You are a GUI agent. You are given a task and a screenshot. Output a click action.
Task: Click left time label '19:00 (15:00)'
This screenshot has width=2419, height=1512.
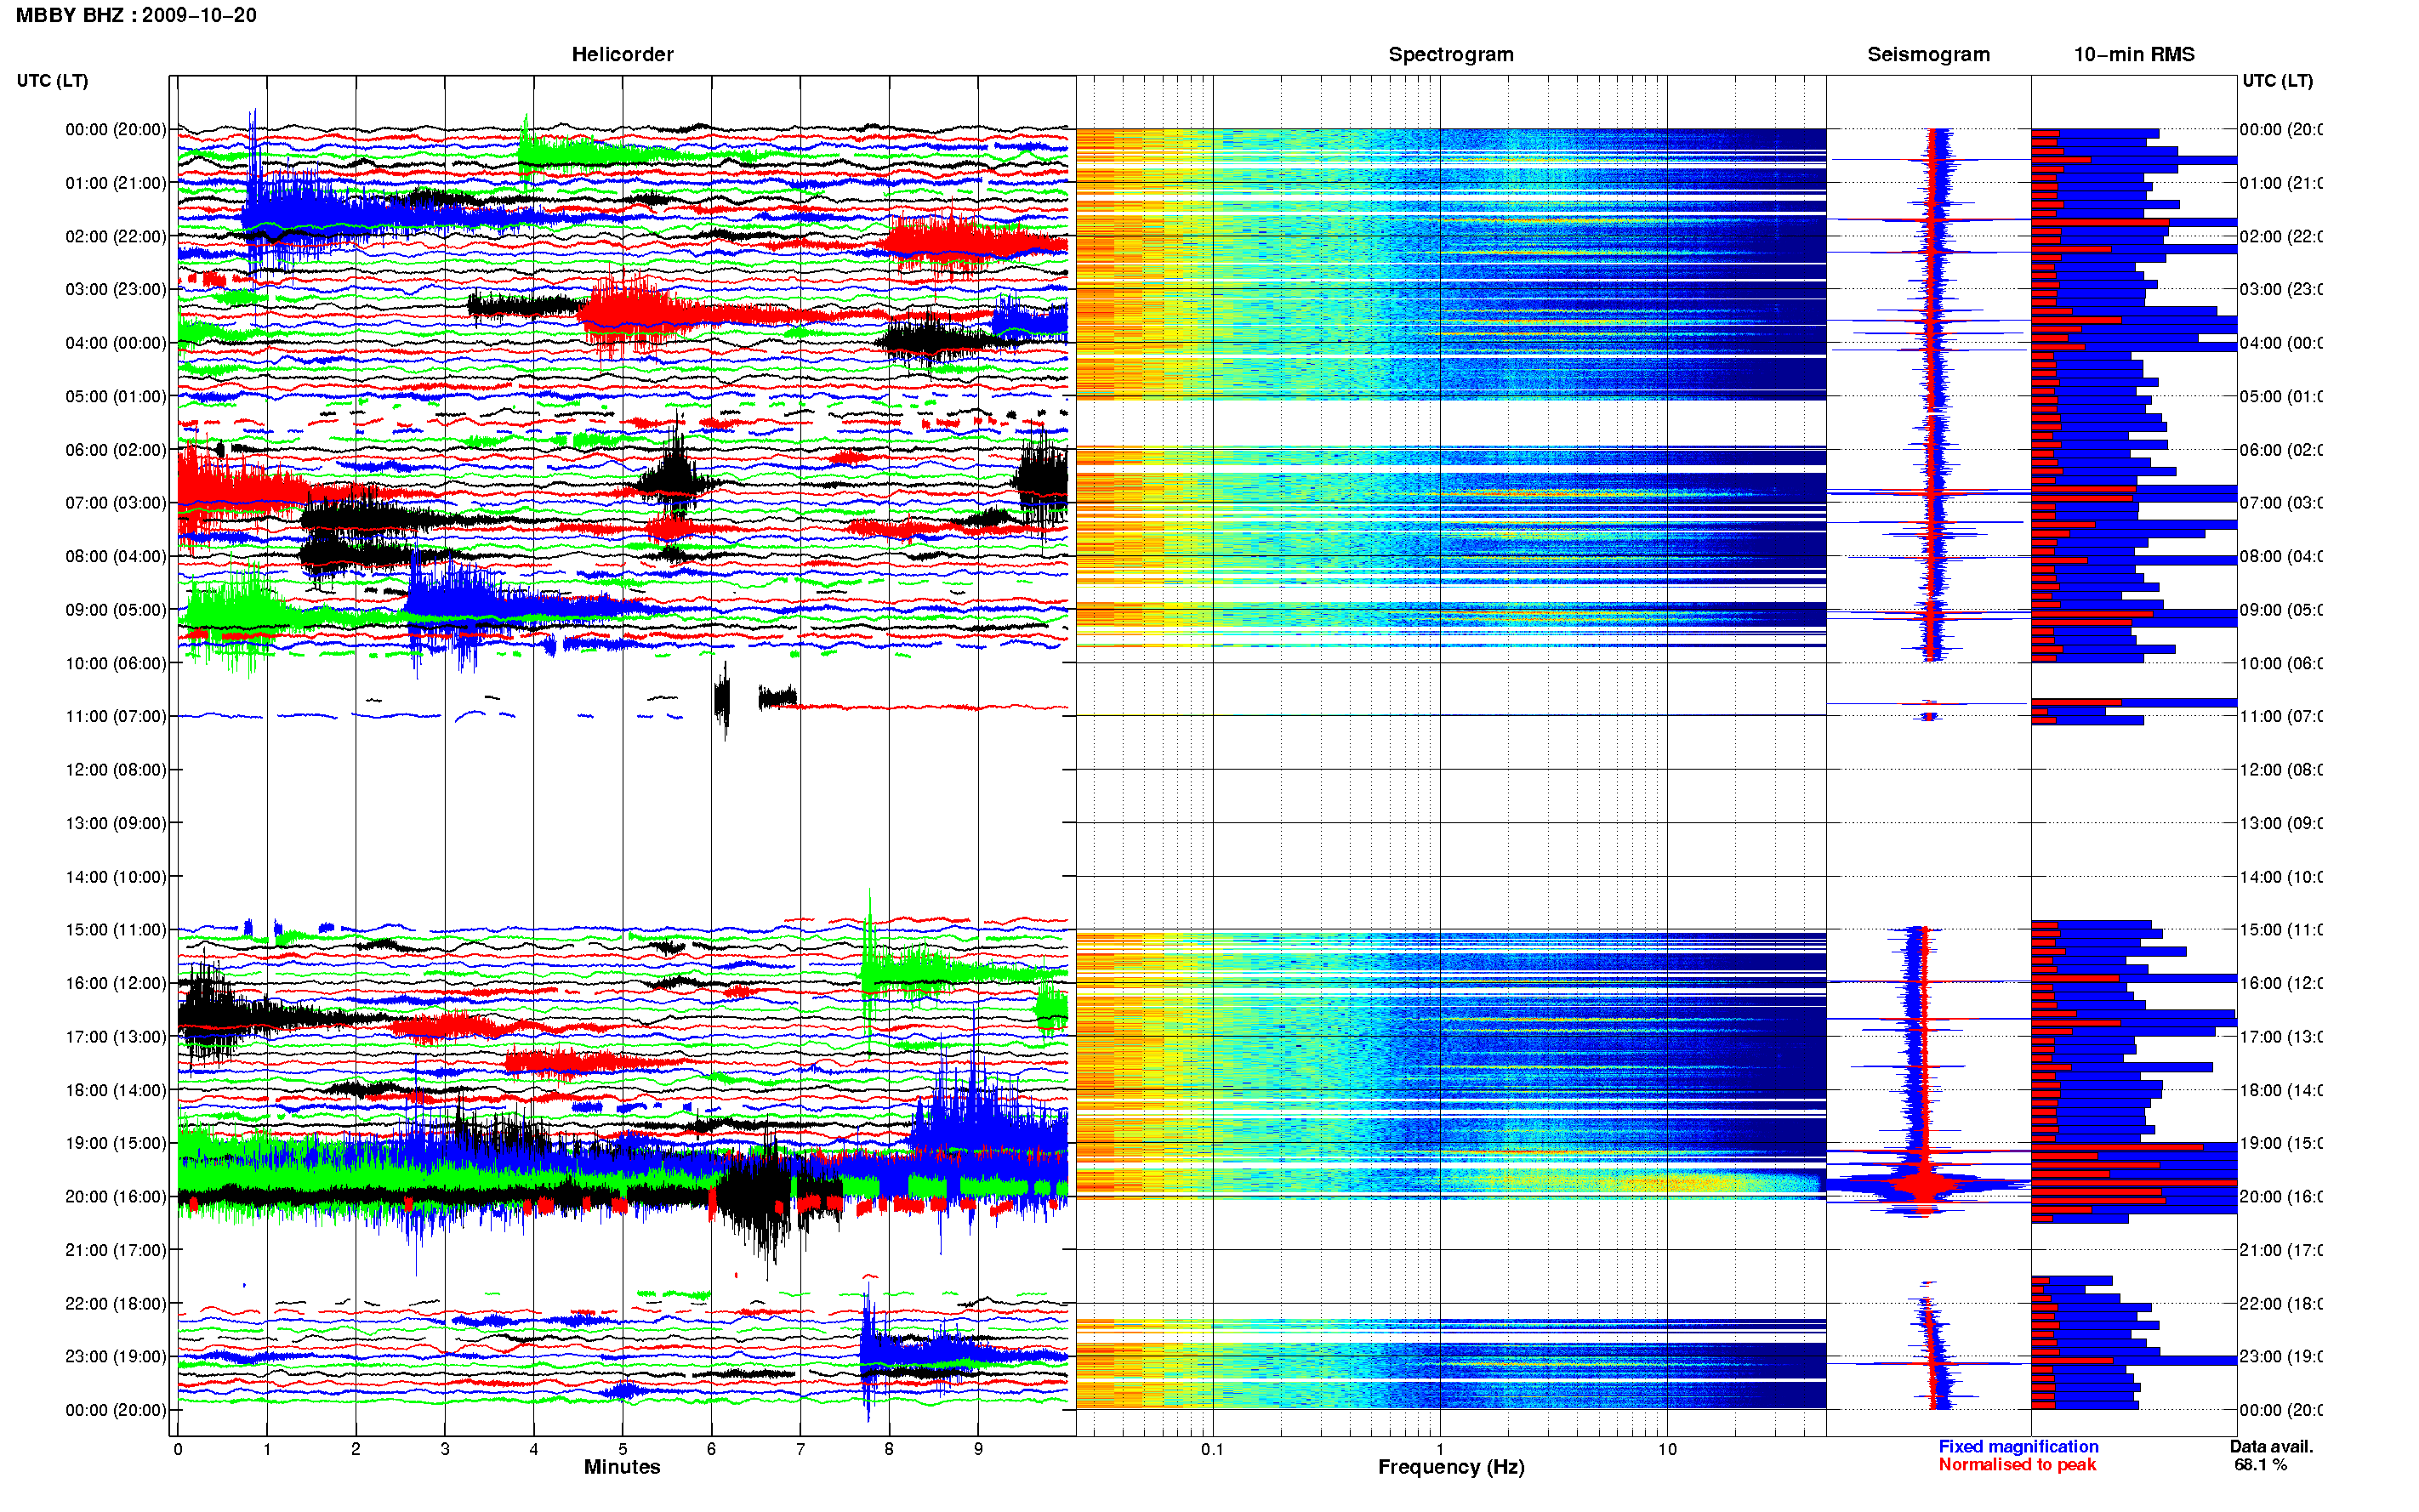(x=116, y=1143)
